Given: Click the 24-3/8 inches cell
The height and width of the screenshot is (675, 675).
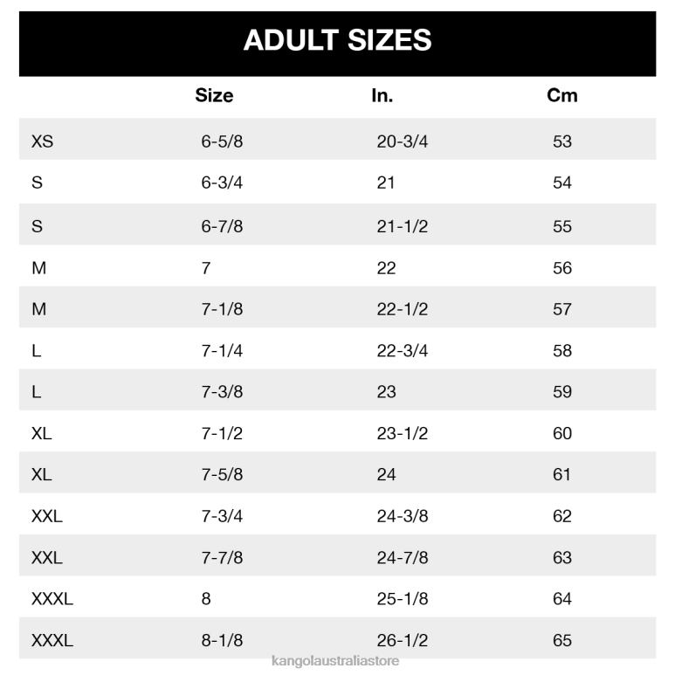Looking at the screenshot, I should click(402, 516).
